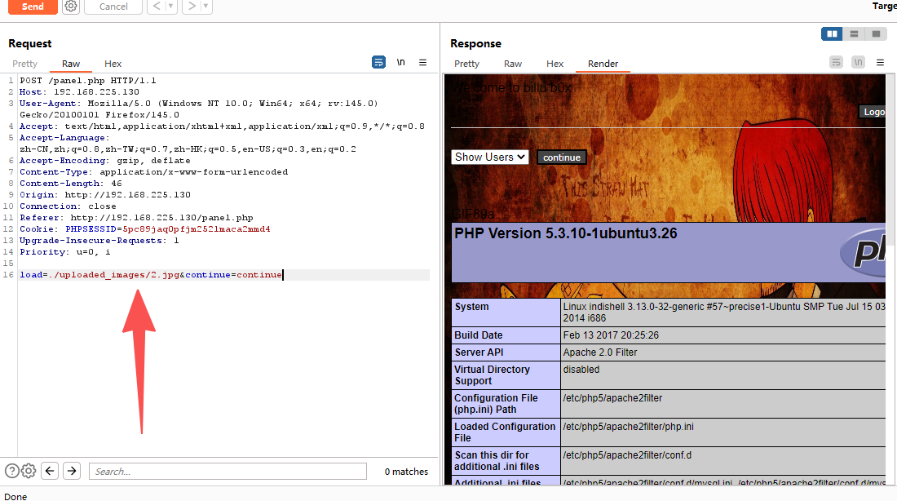Screen dimensions: 897x501
Task: Expand the forward history dropdown arrow
Action: coord(205,7)
